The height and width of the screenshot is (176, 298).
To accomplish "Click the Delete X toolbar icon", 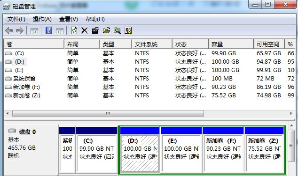I will tap(85, 30).
